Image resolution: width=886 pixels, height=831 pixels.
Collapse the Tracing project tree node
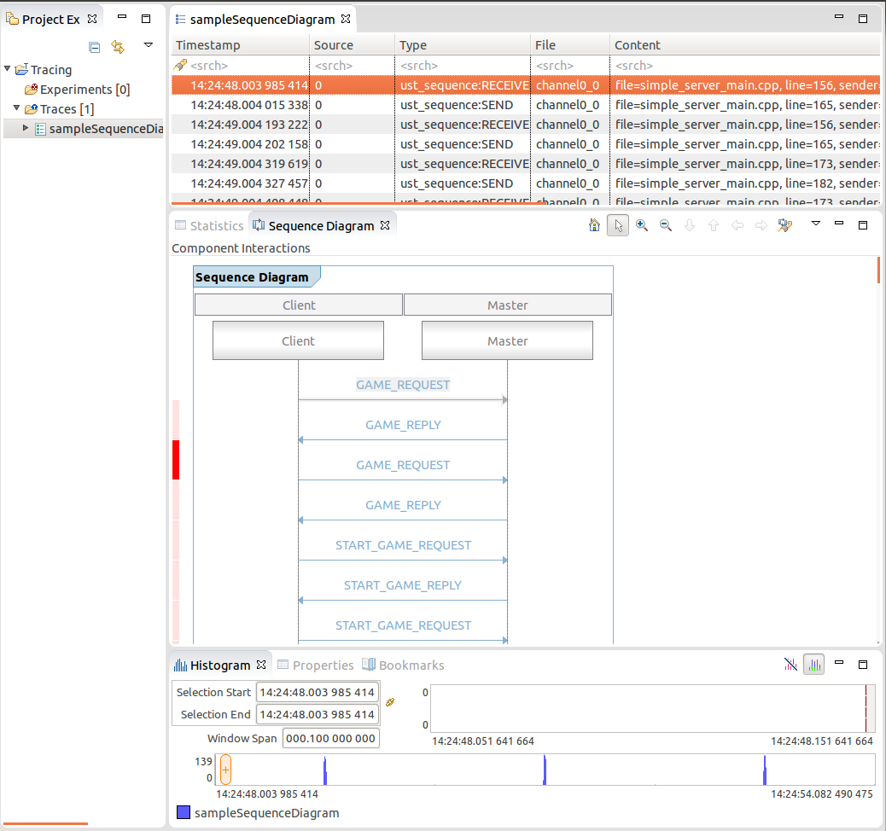[8, 70]
